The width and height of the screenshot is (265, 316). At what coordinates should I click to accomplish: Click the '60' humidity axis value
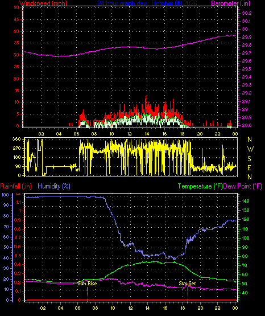pyautogui.click(x=6, y=237)
